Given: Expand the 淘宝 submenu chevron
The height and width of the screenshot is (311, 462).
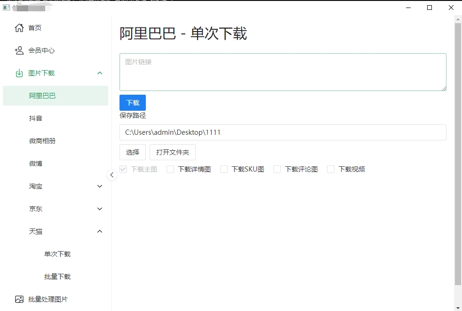Looking at the screenshot, I should (100, 186).
